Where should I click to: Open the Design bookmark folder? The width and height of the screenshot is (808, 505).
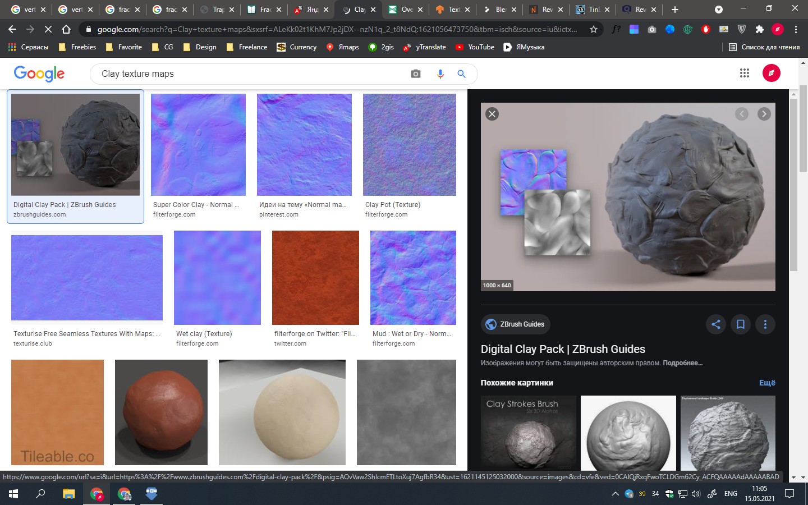pos(200,47)
